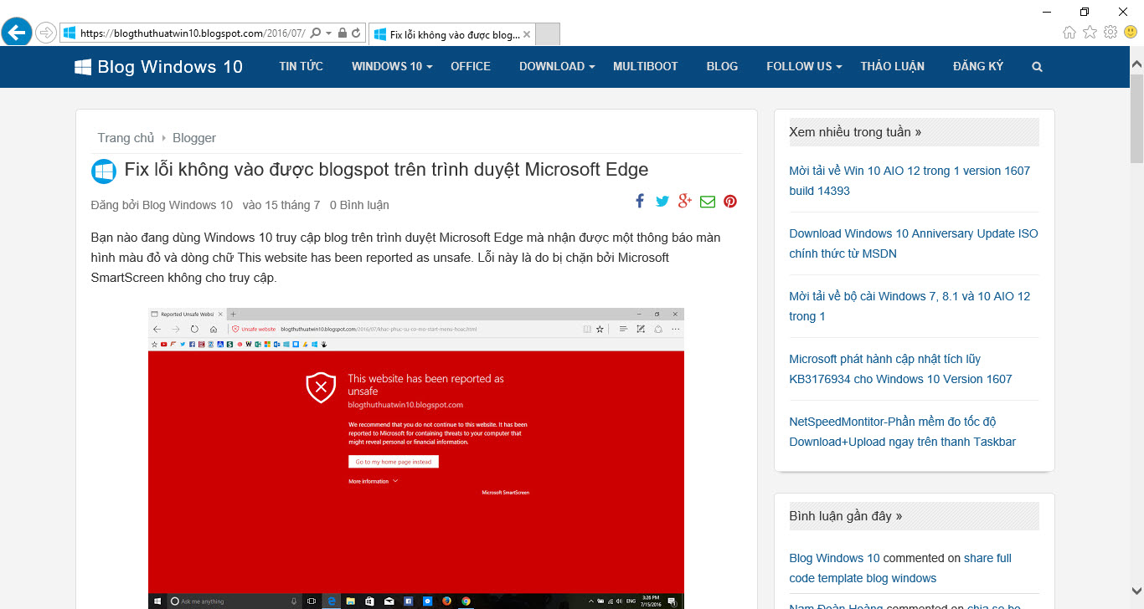Open 'Download Windows 10 Anniversary Update ISO' link
Viewport: 1144px width, 609px height.
pos(914,243)
